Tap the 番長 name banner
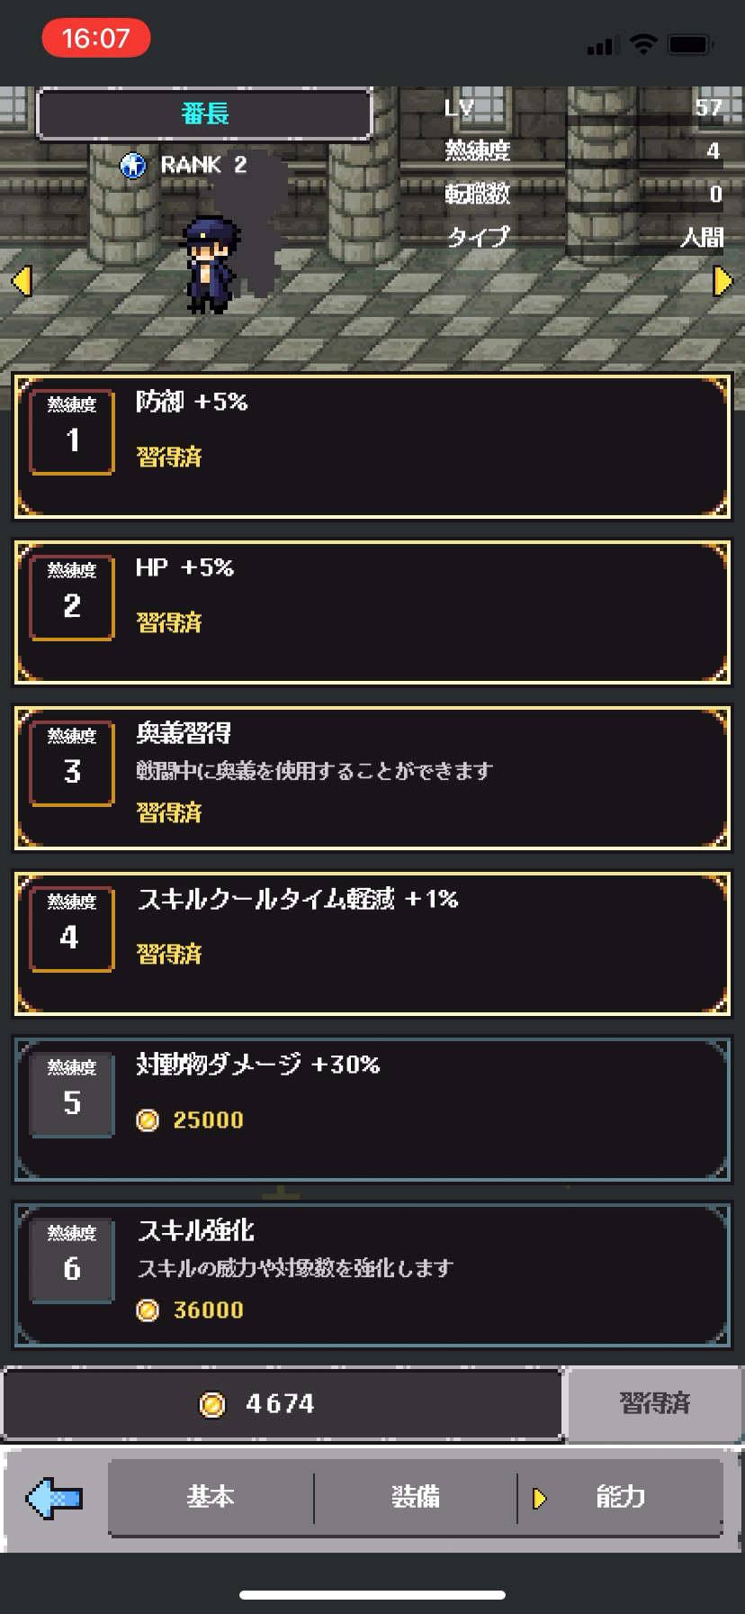Screen dimensions: 745x1614 [x=204, y=113]
